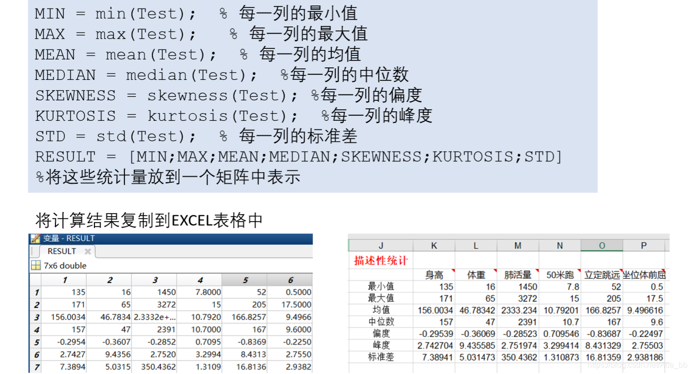Click Excel cell with value 8.431329

[x=602, y=345]
